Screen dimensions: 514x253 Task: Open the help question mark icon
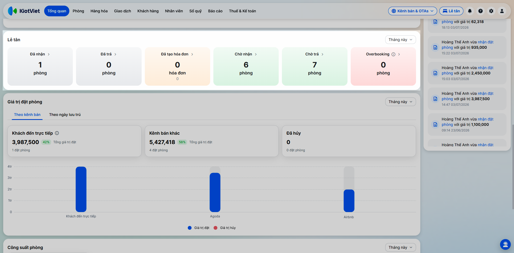[x=481, y=11]
